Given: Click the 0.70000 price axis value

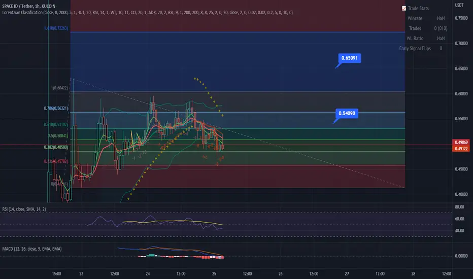Looking at the screenshot, I should [x=461, y=44].
